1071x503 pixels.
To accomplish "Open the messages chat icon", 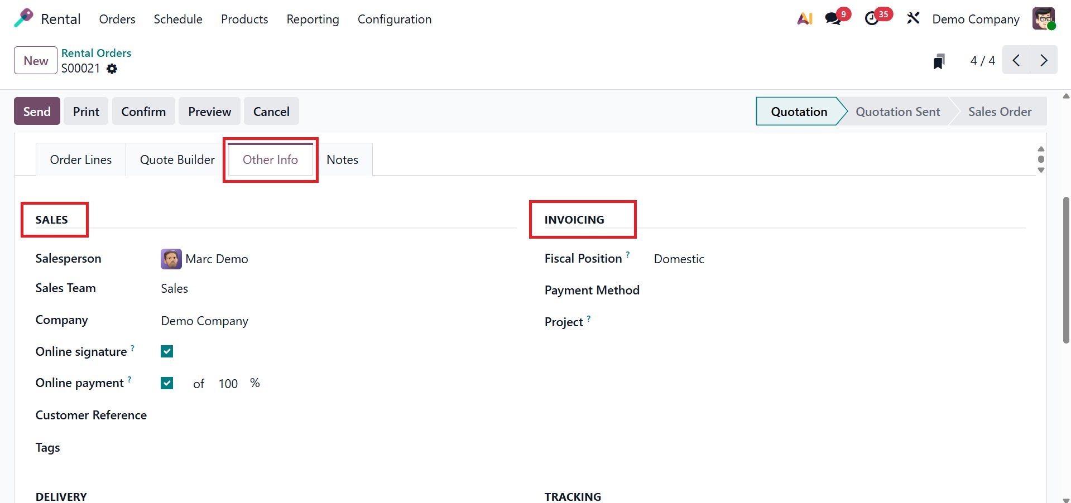I will [833, 19].
